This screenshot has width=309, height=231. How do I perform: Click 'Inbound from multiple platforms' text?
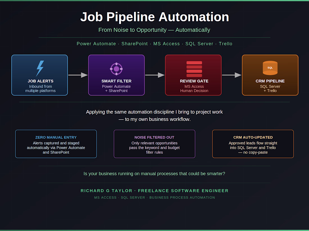tap(40, 88)
